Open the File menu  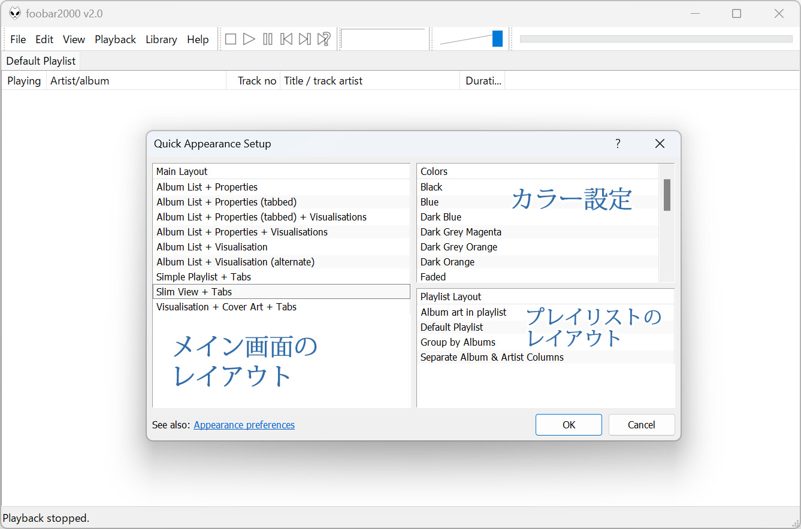coord(18,40)
